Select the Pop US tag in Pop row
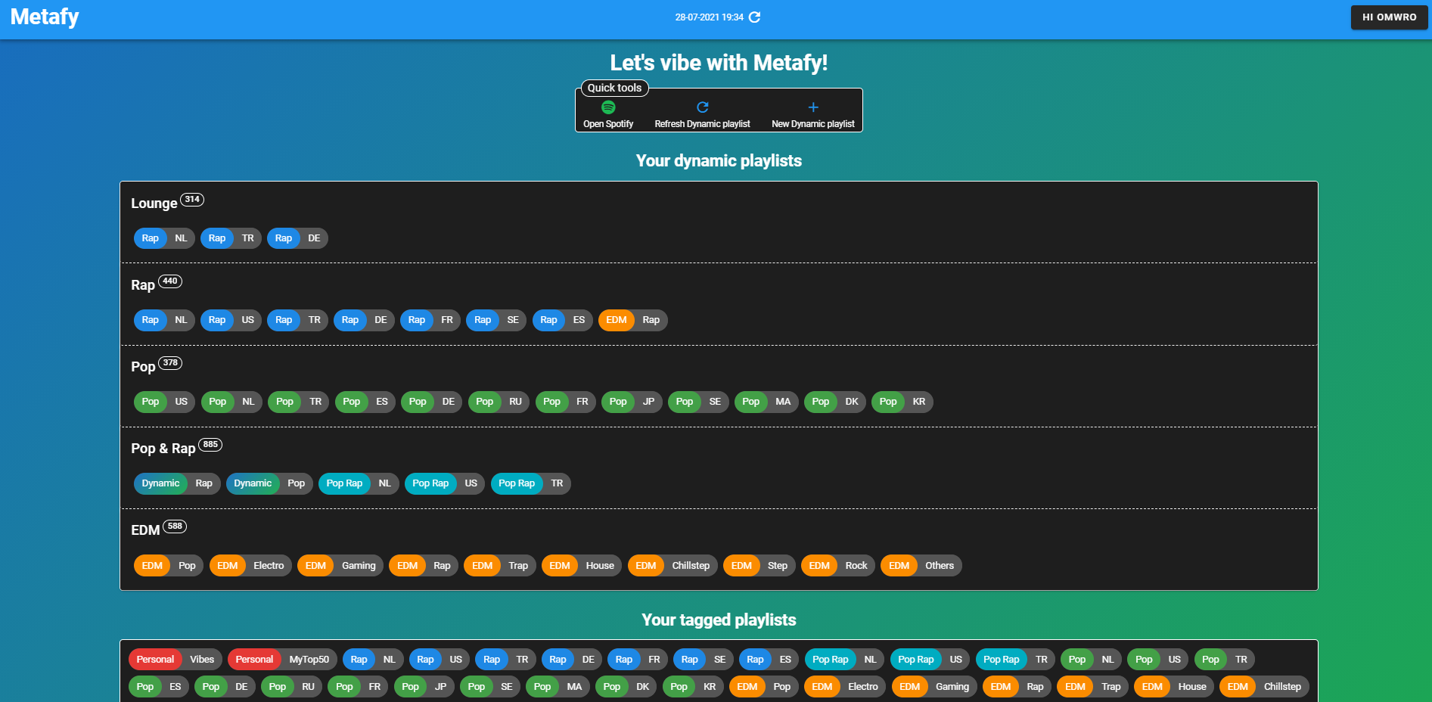Image resolution: width=1432 pixels, height=702 pixels. [165, 402]
